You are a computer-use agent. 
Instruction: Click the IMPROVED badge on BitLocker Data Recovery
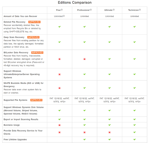coord(37,52)
